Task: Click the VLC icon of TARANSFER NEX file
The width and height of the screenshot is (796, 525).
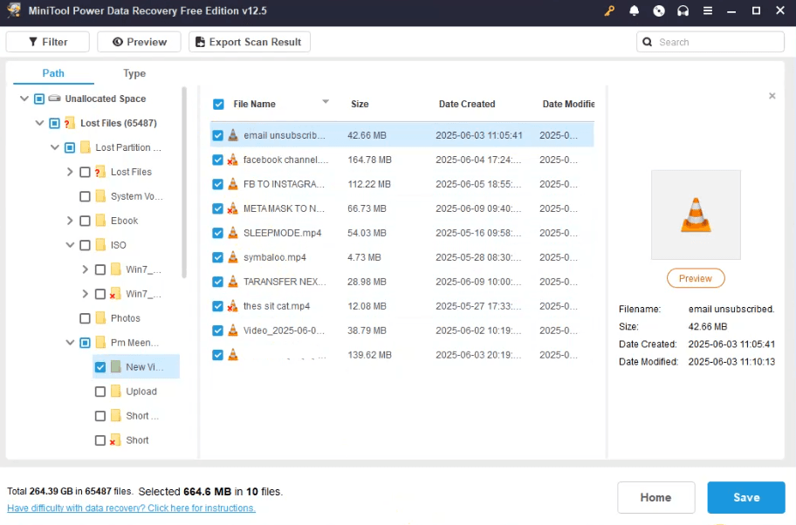Action: 233,282
